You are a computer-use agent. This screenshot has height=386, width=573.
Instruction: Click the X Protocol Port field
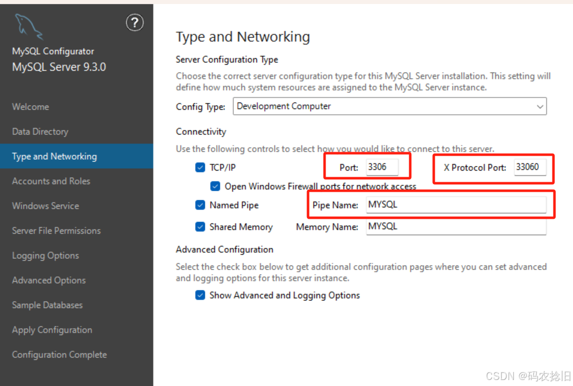click(x=530, y=167)
